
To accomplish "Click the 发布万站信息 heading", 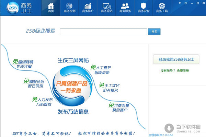I will [x=73, y=112].
